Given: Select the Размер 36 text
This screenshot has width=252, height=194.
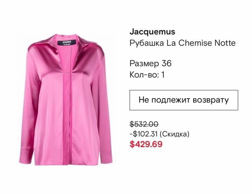Looking at the screenshot, I should coord(150,63).
